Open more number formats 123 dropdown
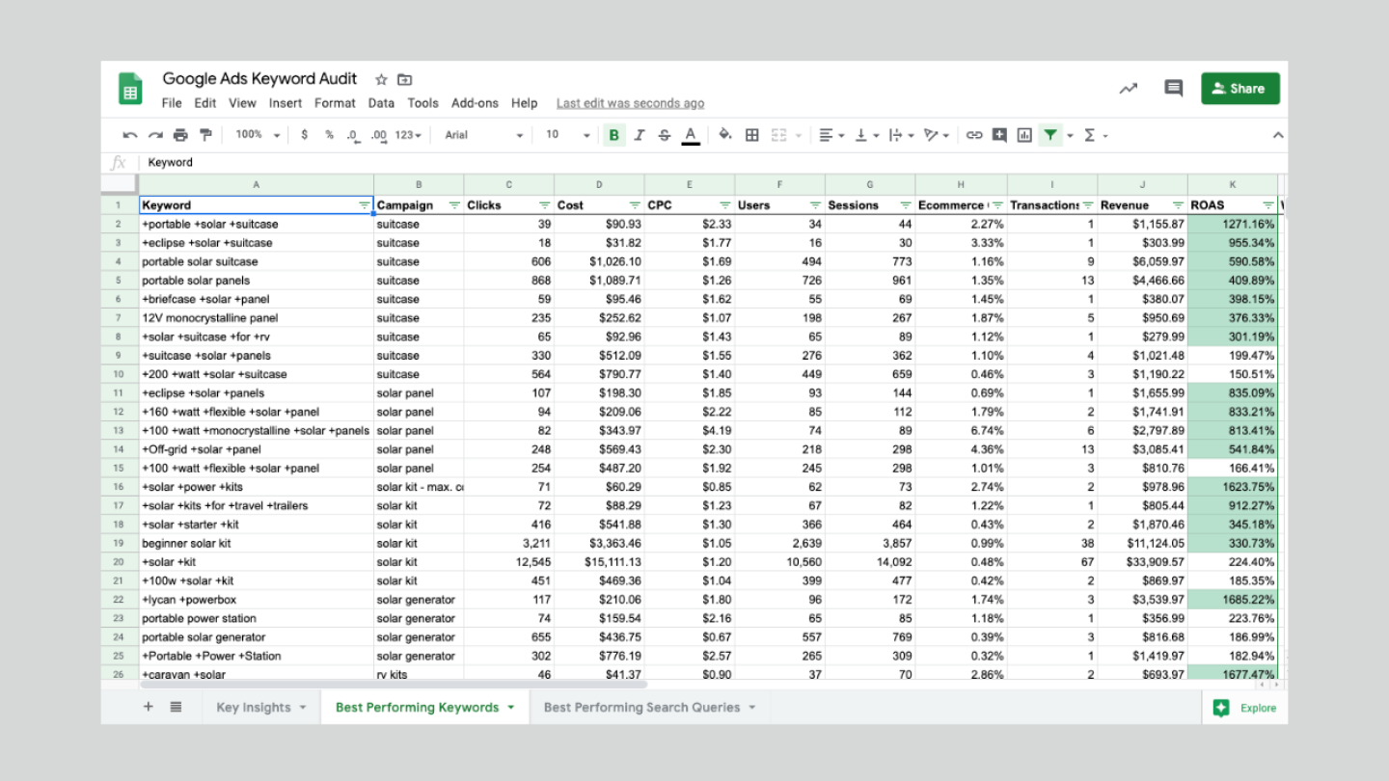1389x781 pixels. [408, 135]
